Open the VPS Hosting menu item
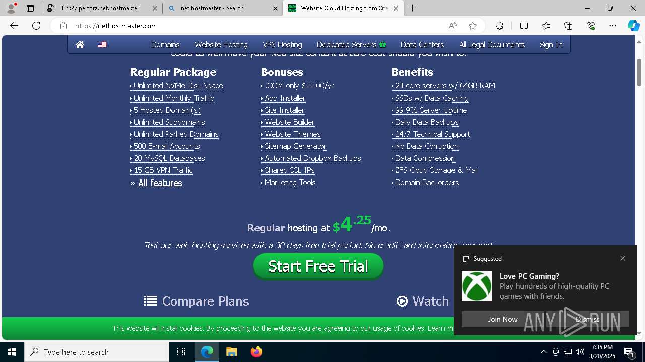 282,45
